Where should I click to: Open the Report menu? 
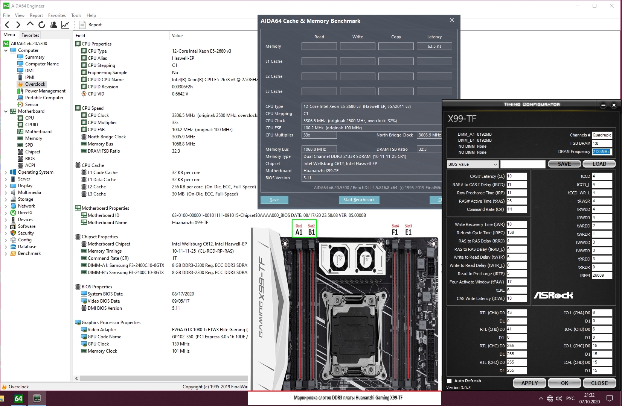[36, 15]
